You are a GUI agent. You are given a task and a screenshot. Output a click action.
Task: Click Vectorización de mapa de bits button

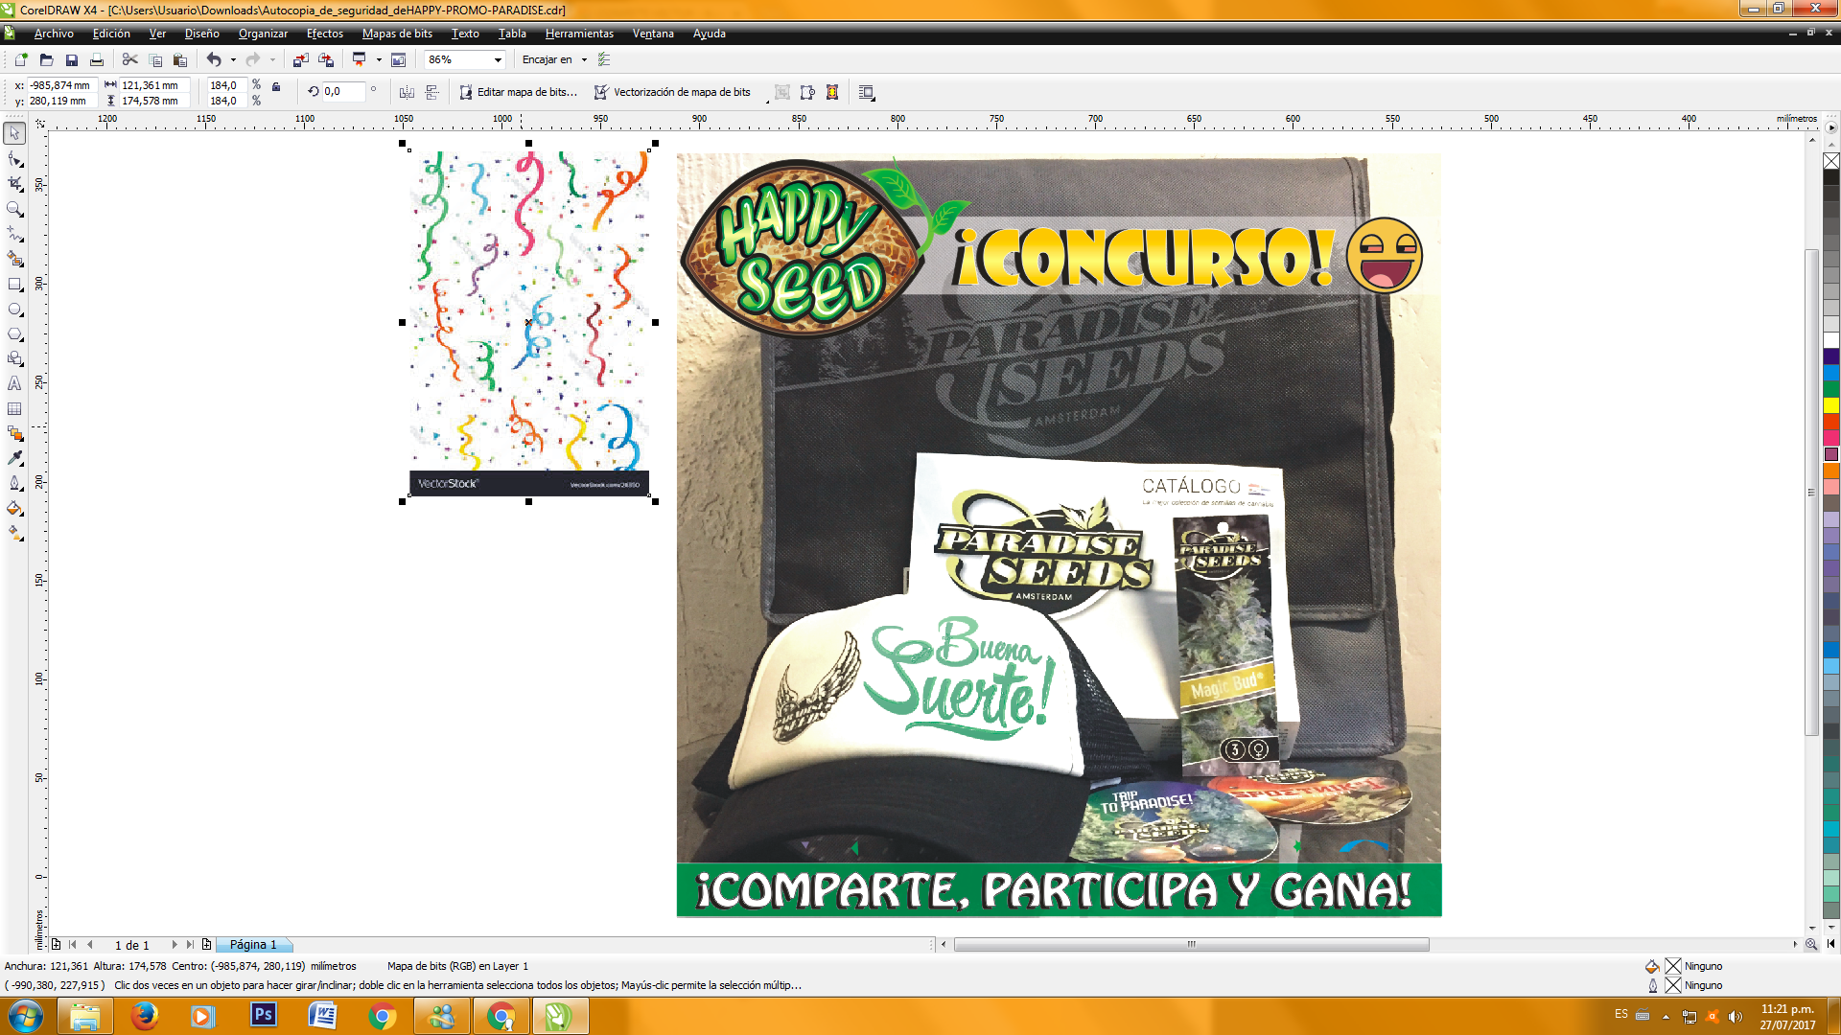[x=672, y=92]
